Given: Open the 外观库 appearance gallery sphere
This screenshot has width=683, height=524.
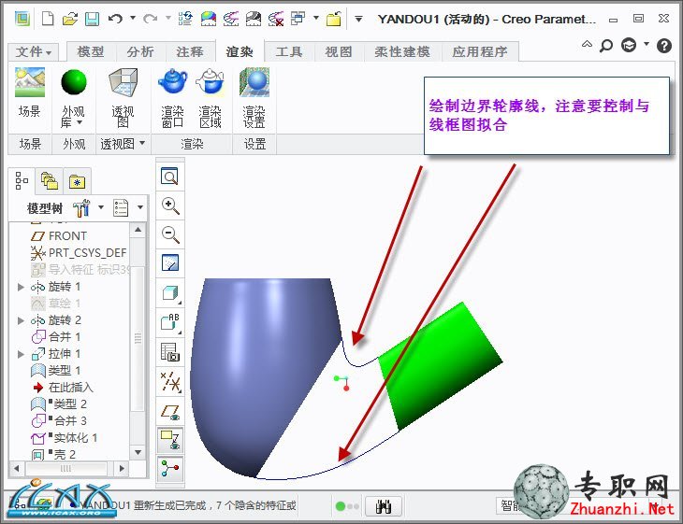Looking at the screenshot, I should point(73,82).
